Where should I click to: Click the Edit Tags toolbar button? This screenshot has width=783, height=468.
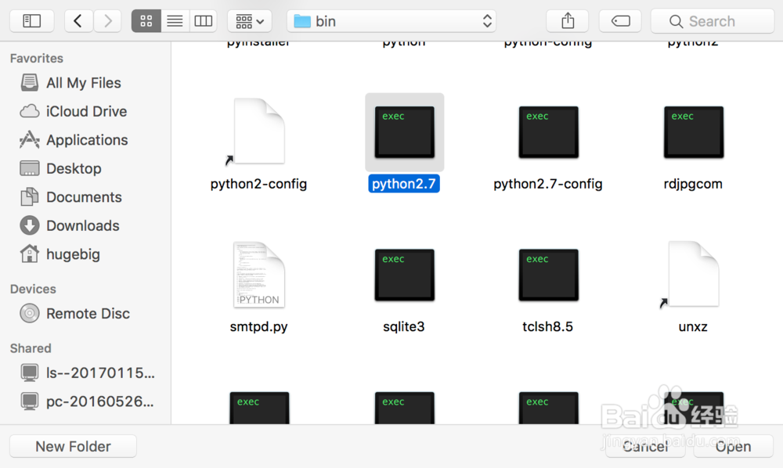coord(620,21)
